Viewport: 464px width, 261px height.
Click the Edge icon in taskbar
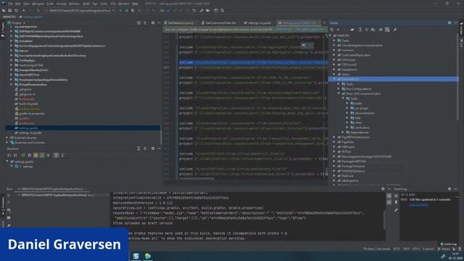(x=148, y=256)
